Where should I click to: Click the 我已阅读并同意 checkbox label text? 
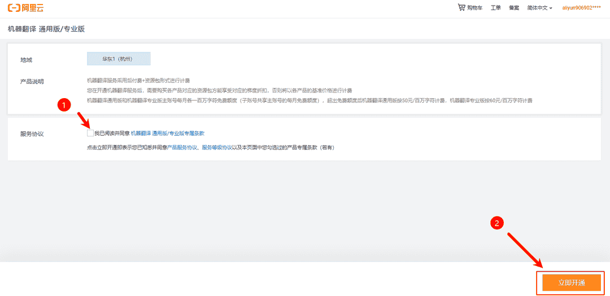tap(112, 134)
